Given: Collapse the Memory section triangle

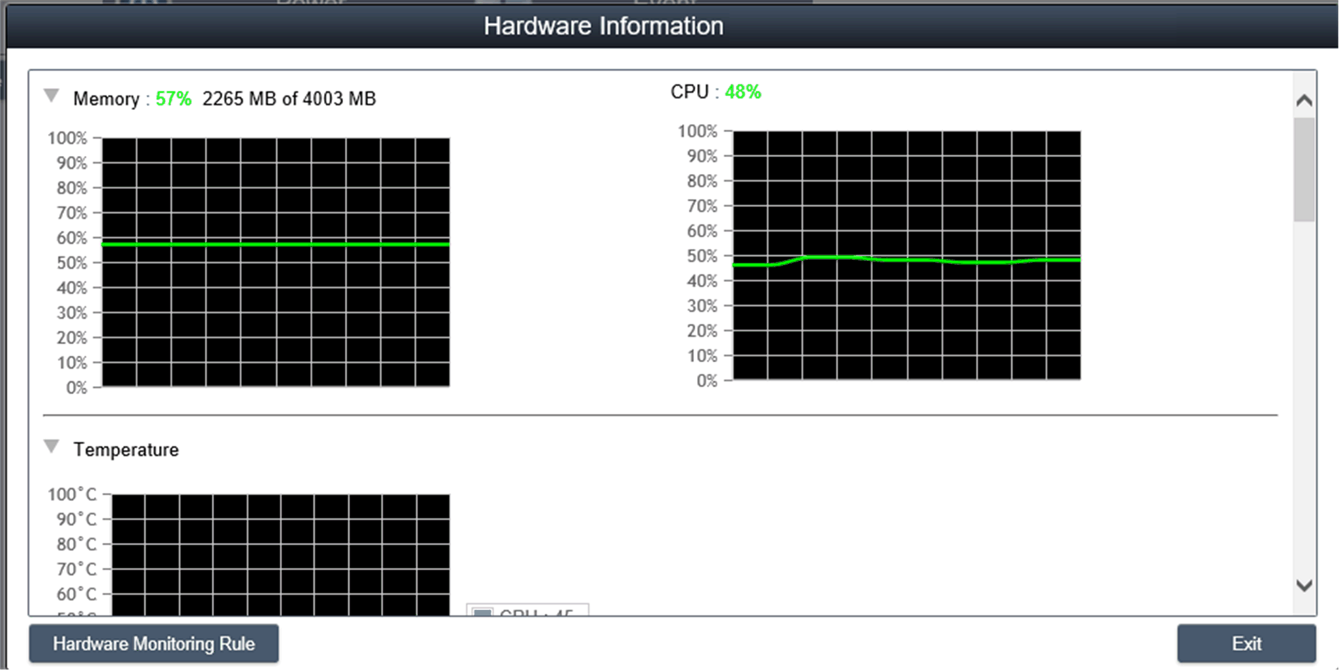Looking at the screenshot, I should [x=52, y=95].
